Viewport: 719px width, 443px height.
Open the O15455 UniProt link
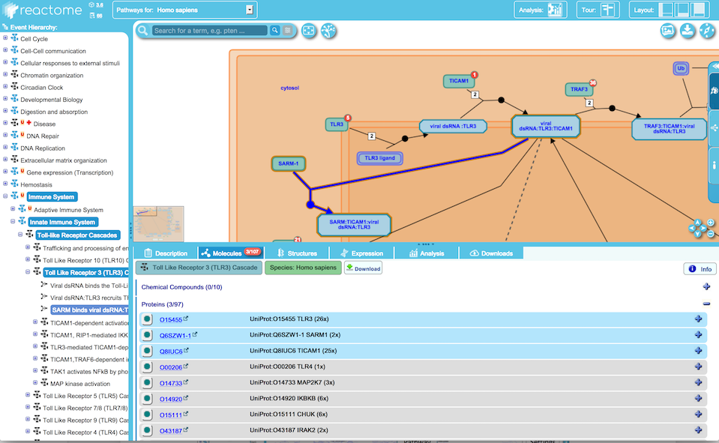(x=170, y=319)
